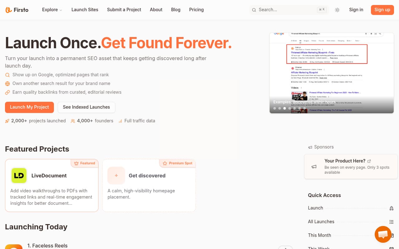Screen dimensions: 399x249
Task: Open Faceless Reels launch entry
Action: (x=47, y=246)
